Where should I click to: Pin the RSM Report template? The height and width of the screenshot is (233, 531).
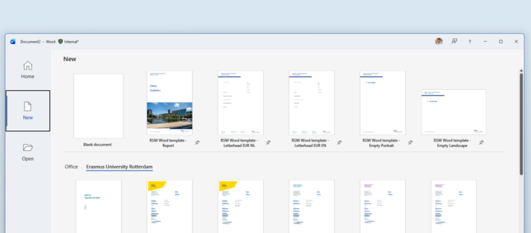(x=197, y=143)
